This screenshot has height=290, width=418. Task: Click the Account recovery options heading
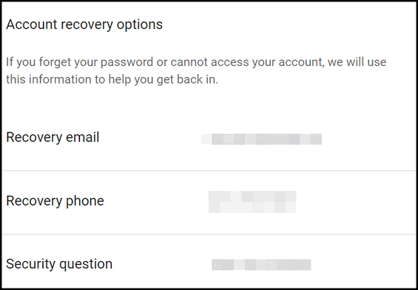pos(84,25)
